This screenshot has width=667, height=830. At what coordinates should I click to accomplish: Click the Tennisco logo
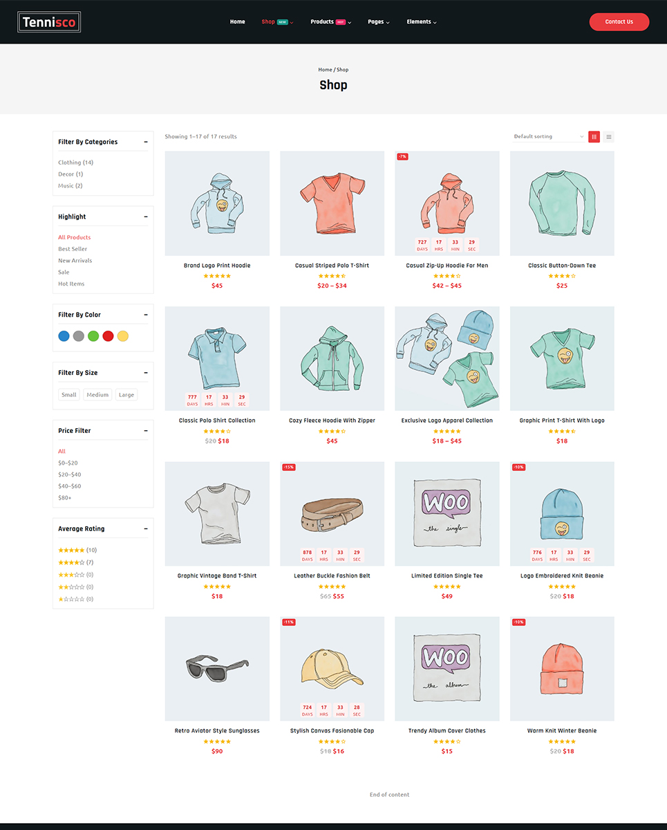tap(49, 22)
